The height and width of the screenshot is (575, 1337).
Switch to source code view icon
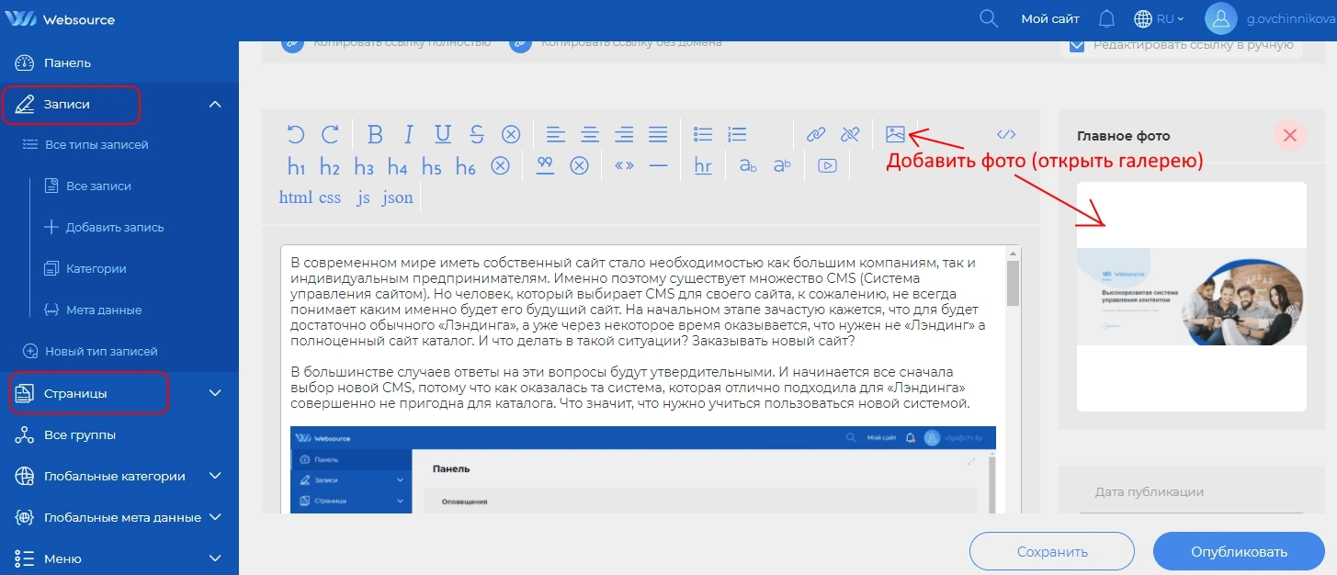click(1006, 135)
